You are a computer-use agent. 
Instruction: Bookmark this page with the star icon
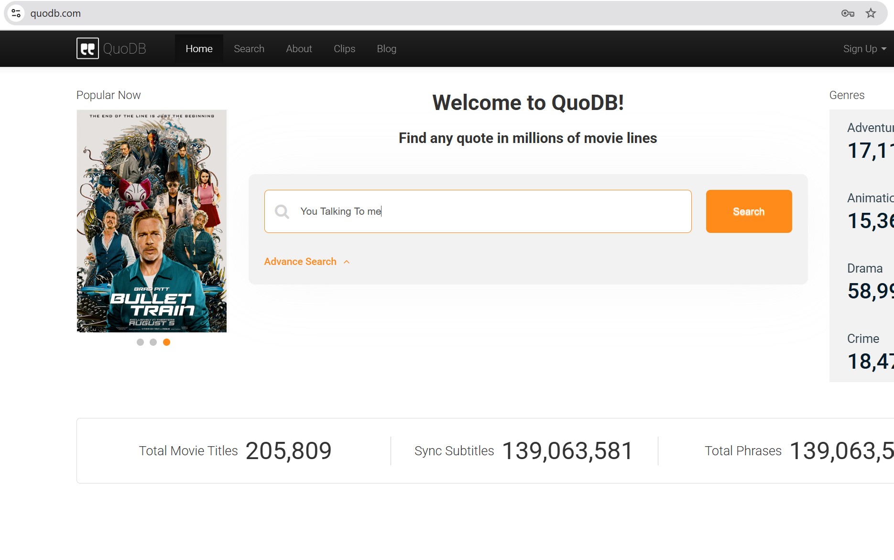871,13
